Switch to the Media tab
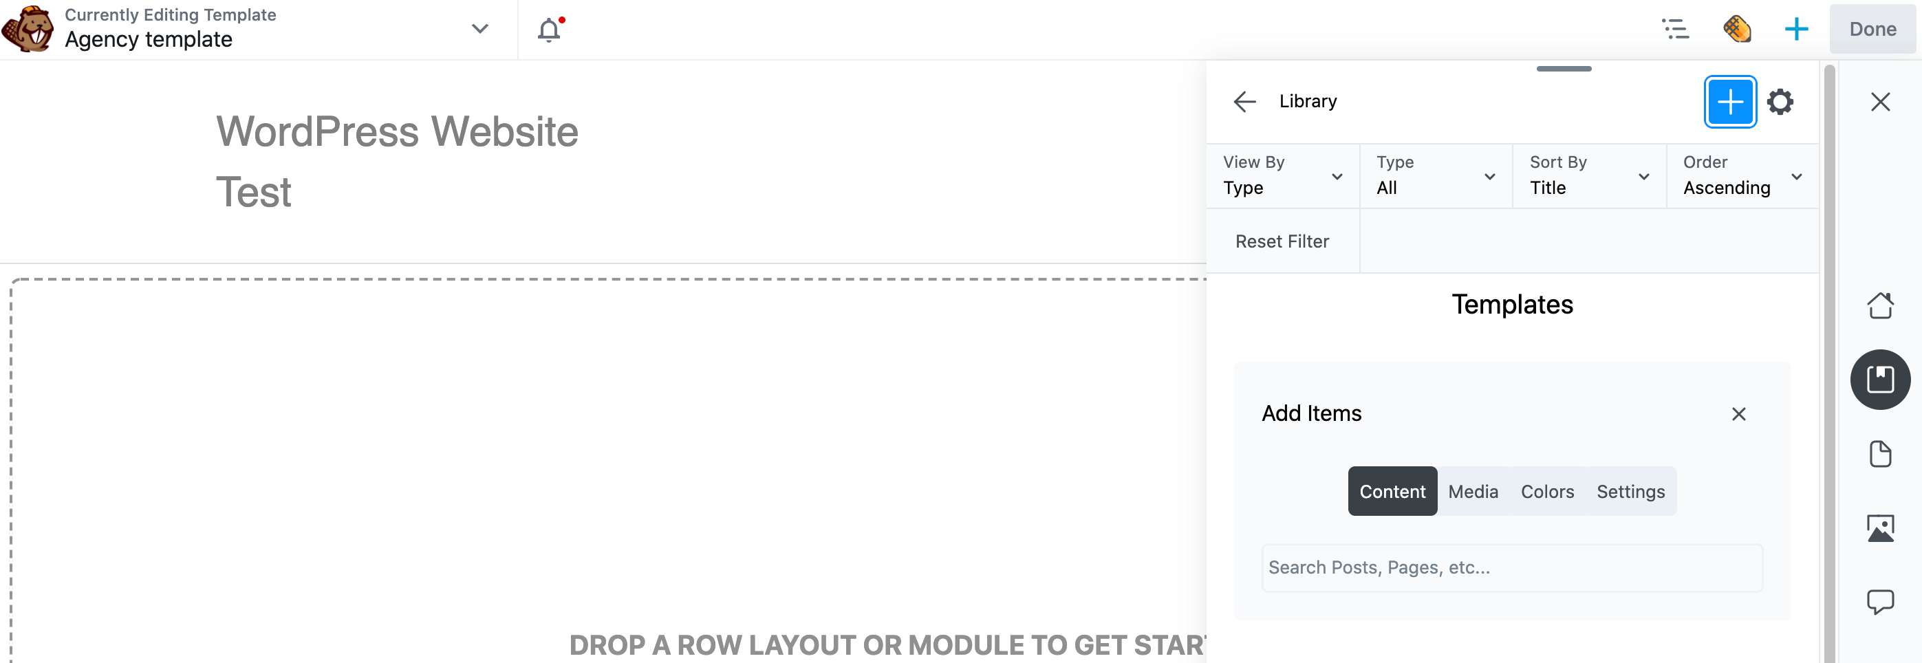Viewport: 1922px width, 663px height. click(1473, 492)
